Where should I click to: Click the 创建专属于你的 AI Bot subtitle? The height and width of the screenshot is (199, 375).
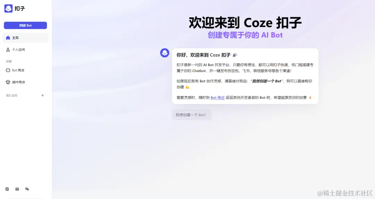(x=245, y=35)
